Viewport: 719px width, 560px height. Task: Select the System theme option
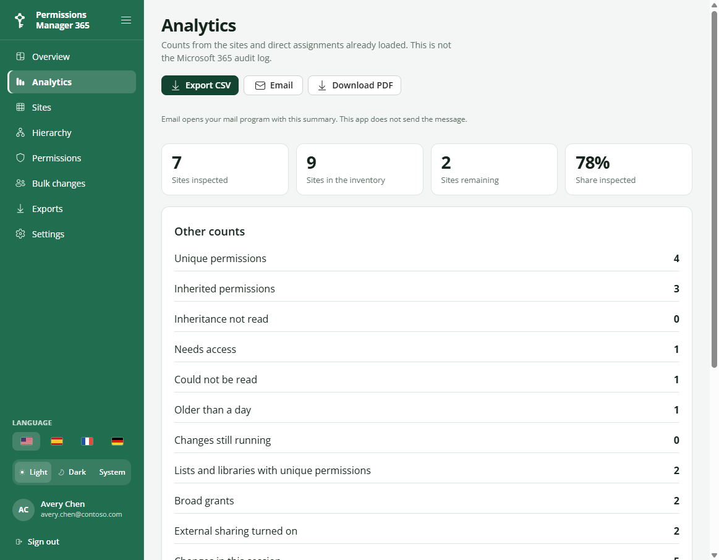coord(112,472)
